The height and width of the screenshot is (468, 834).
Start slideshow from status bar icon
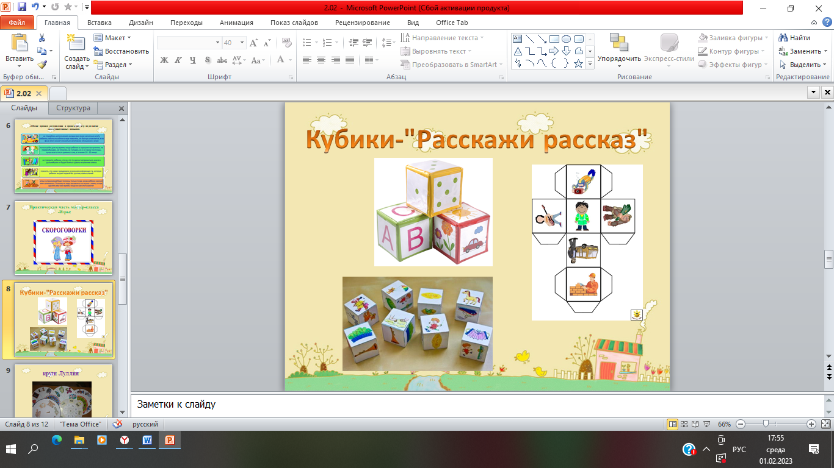706,424
